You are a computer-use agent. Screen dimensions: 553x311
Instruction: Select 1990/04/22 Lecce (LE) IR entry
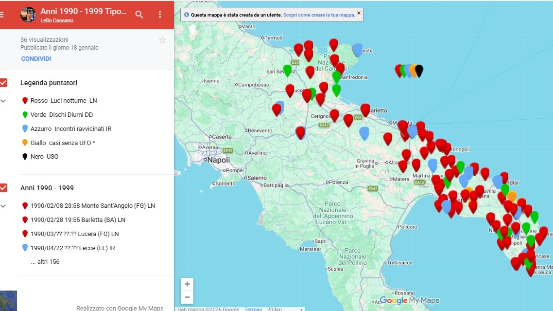(72, 248)
